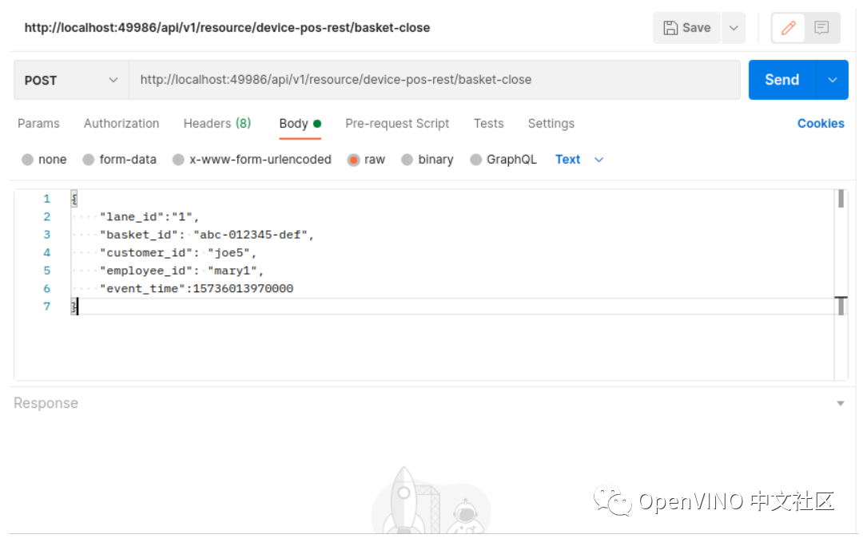This screenshot has height=542, width=863.
Task: Click the "event_time" value line
Action: 197,289
